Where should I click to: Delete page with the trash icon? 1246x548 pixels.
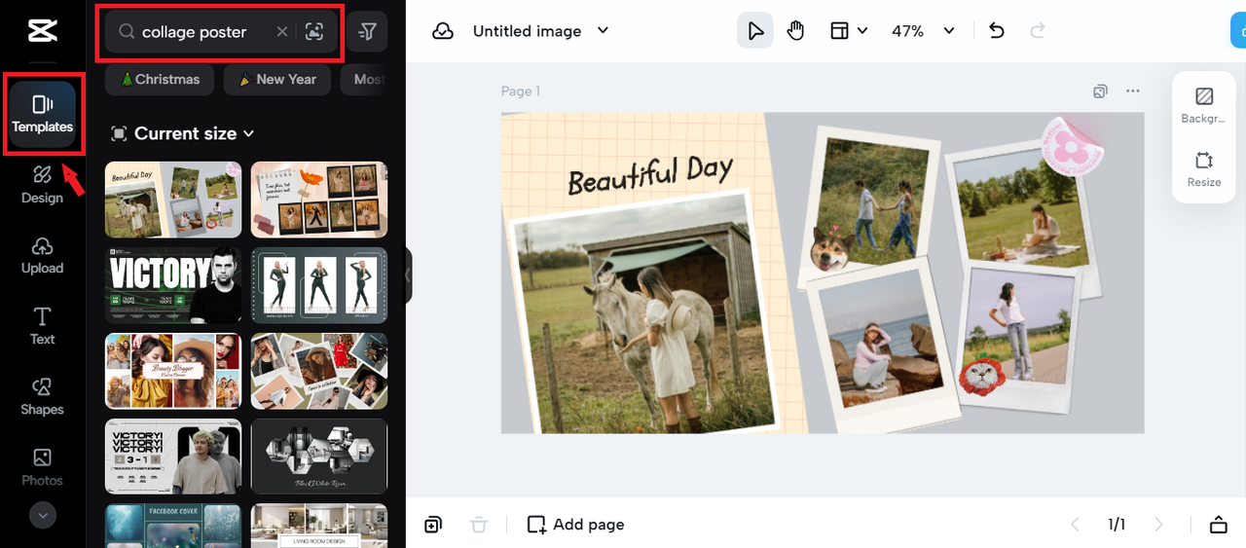[x=479, y=525]
